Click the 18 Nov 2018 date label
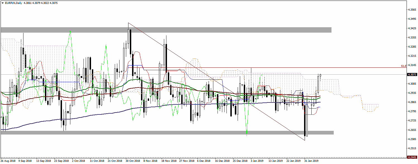 169,161
